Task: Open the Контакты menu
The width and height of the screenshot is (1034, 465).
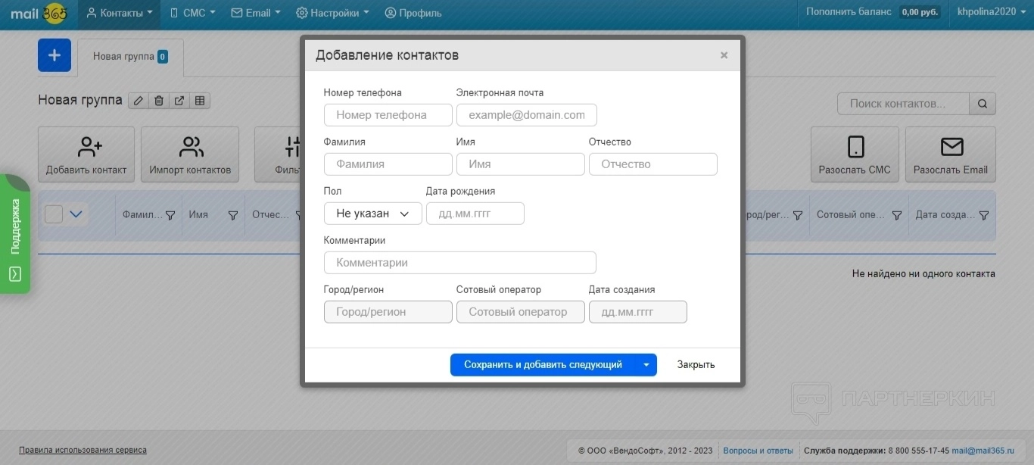Action: (120, 13)
